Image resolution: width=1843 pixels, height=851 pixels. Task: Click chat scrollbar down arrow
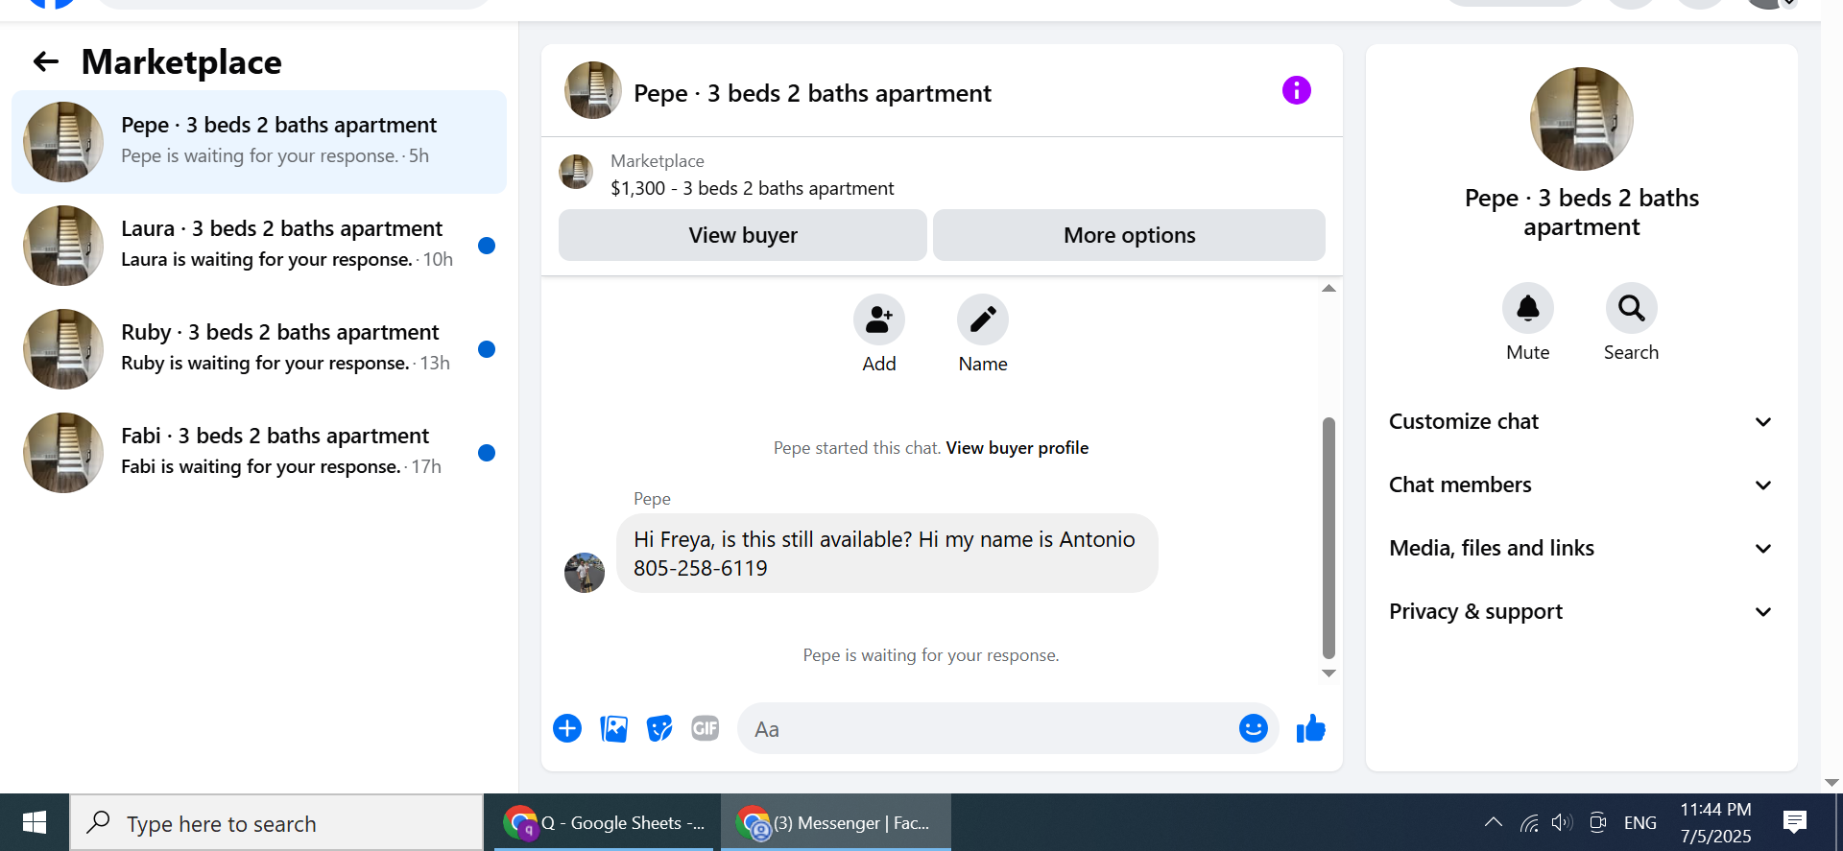1328,674
